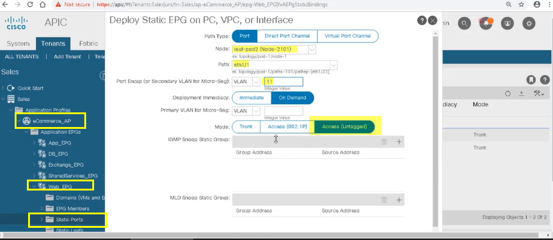This screenshot has width=553, height=240.
Task: Set Mode to Access (Untagged)
Action: point(344,126)
